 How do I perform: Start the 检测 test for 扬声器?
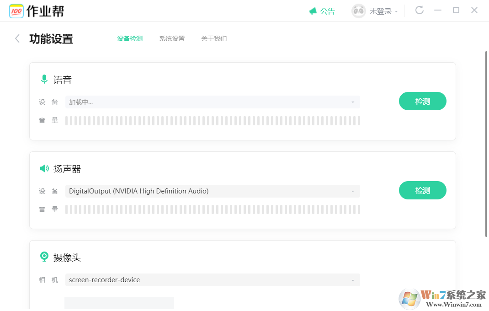(x=423, y=190)
